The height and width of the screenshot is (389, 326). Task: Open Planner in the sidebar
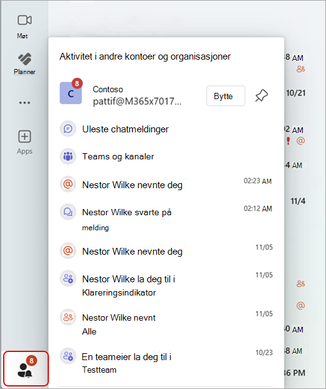tap(24, 64)
